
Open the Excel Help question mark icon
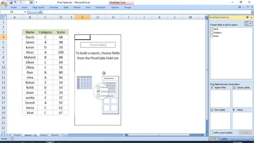(x=240, y=7)
